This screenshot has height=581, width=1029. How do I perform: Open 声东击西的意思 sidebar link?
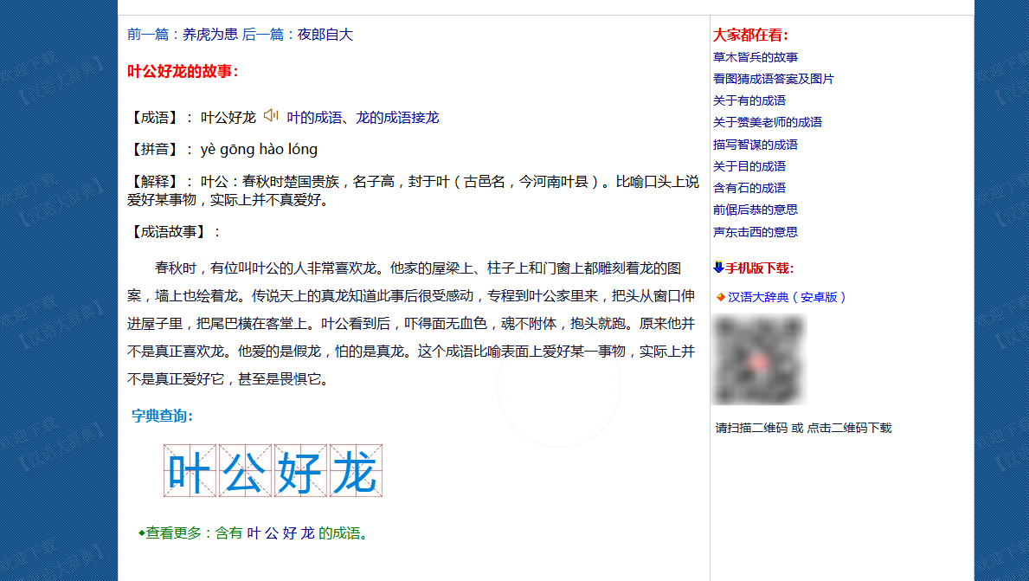tap(756, 232)
